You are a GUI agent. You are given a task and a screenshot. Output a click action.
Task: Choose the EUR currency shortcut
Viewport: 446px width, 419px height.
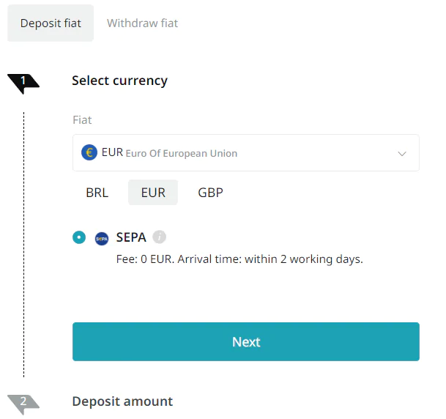(x=153, y=193)
